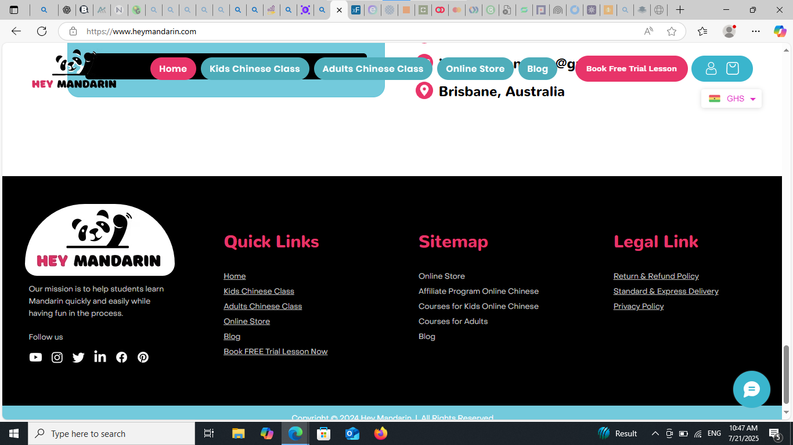Viewport: 793px width, 445px height.
Task: Open Standard & Express Delivery link
Action: tap(666, 291)
